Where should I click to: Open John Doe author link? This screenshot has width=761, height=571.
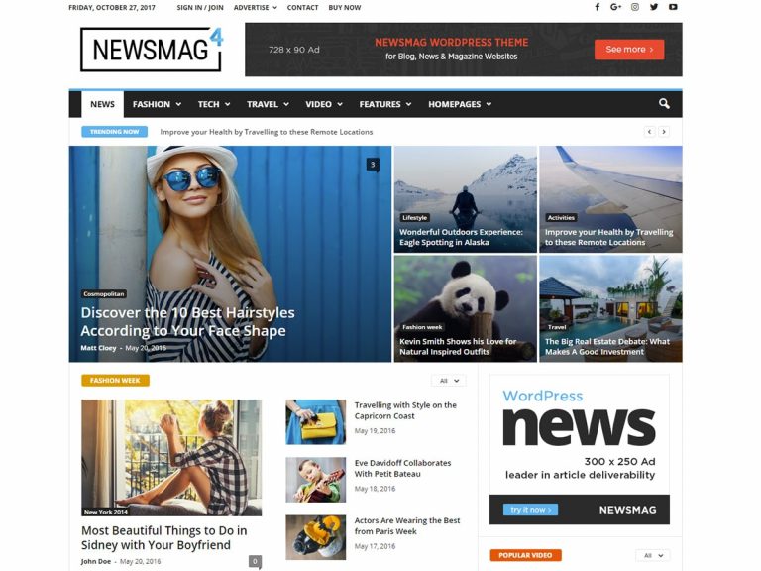click(96, 561)
